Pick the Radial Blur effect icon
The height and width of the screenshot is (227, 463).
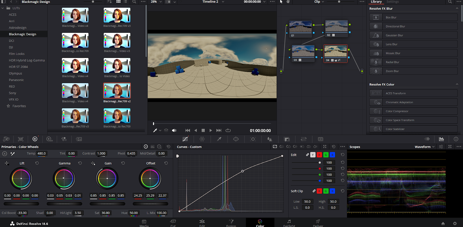click(x=376, y=62)
